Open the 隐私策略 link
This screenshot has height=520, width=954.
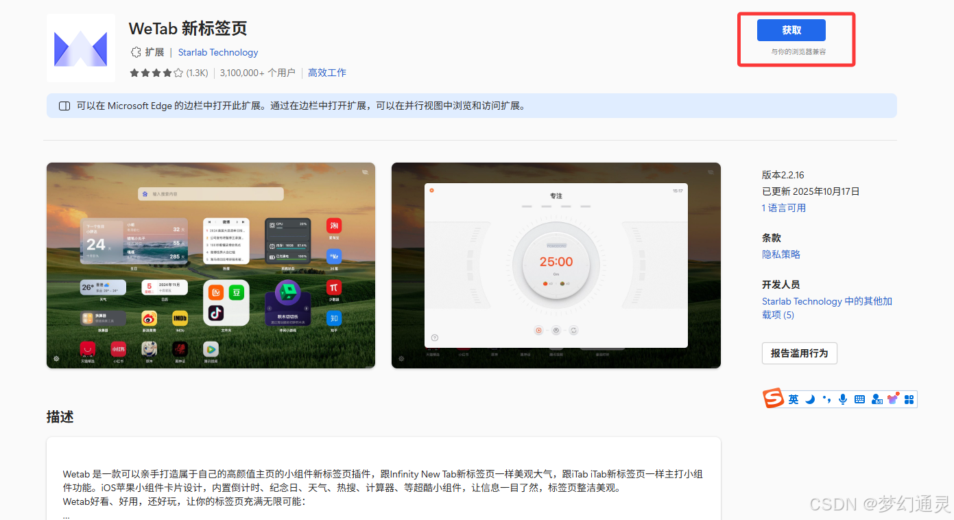781,255
